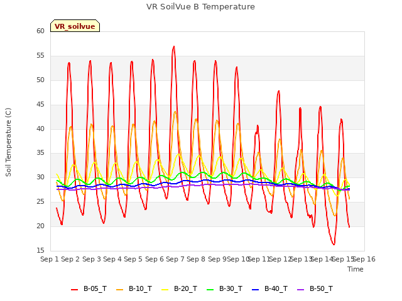Click the Soil Temperature (C) axis label

click(x=8, y=142)
